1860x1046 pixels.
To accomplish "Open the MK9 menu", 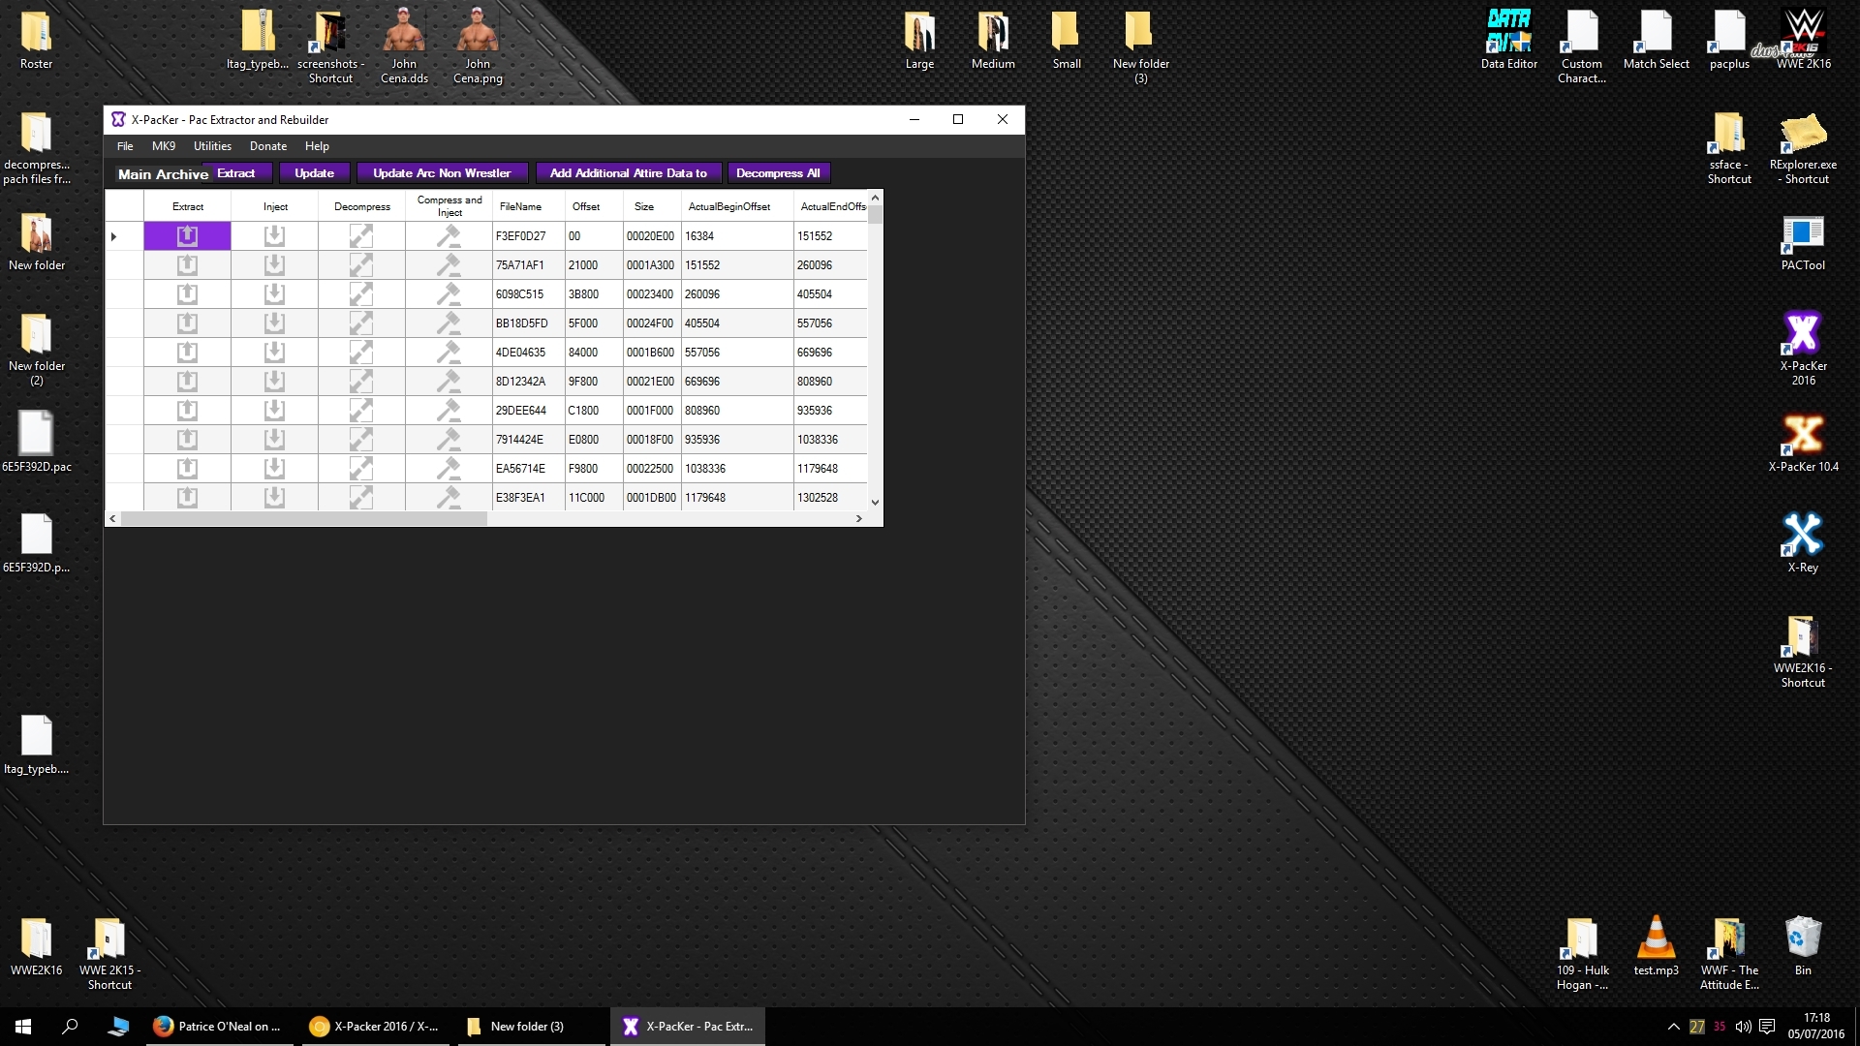I will coord(164,146).
